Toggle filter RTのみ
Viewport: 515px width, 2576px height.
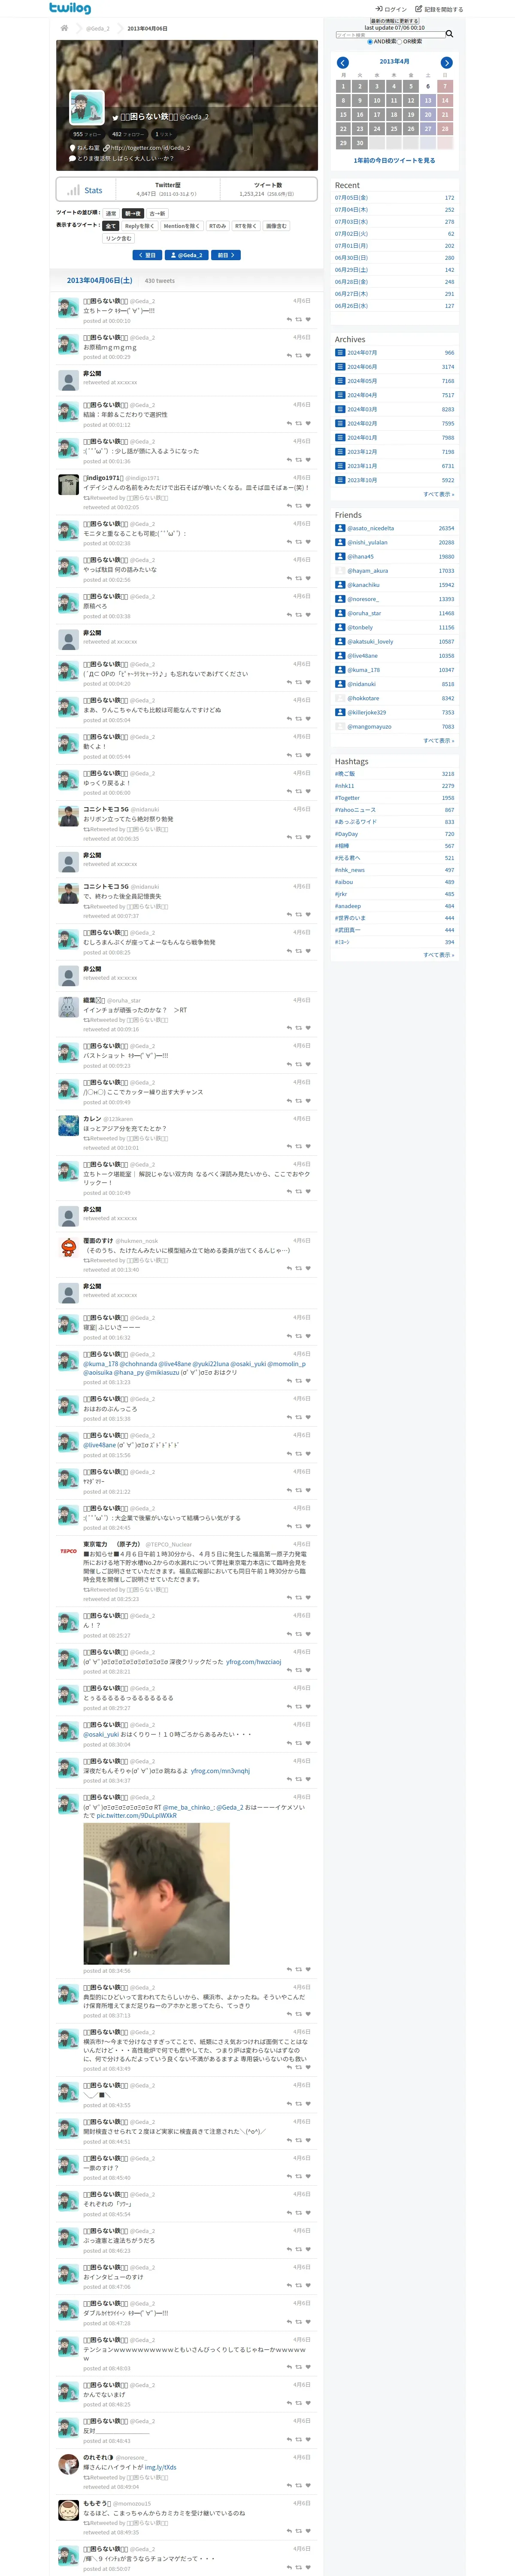click(217, 226)
